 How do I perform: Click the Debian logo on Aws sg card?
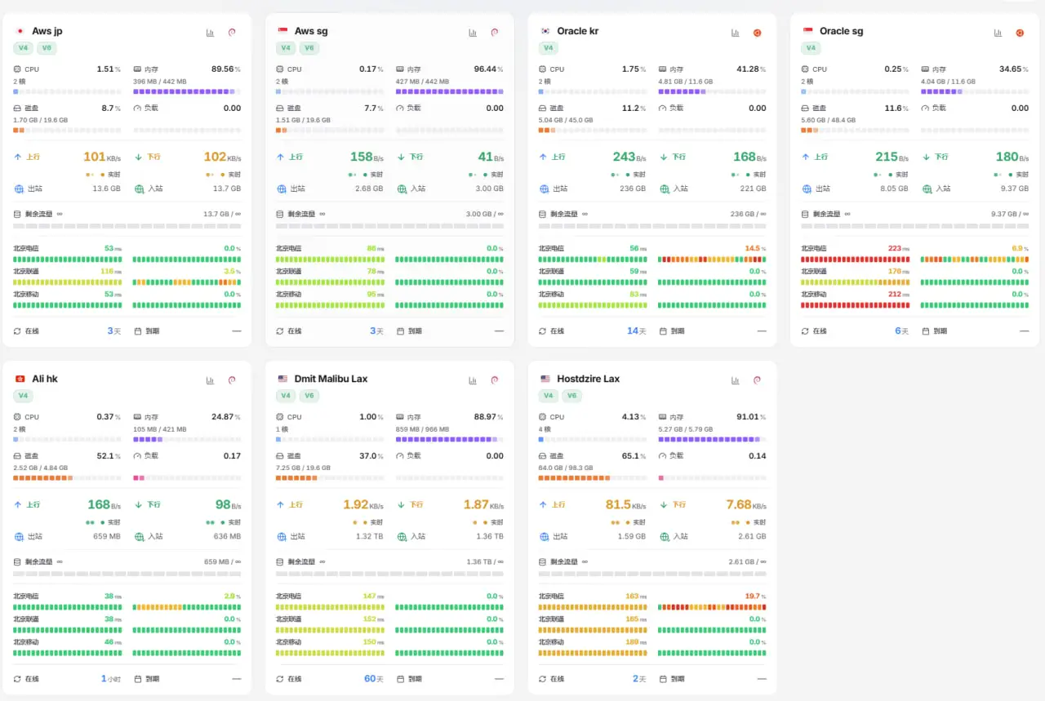tap(495, 33)
